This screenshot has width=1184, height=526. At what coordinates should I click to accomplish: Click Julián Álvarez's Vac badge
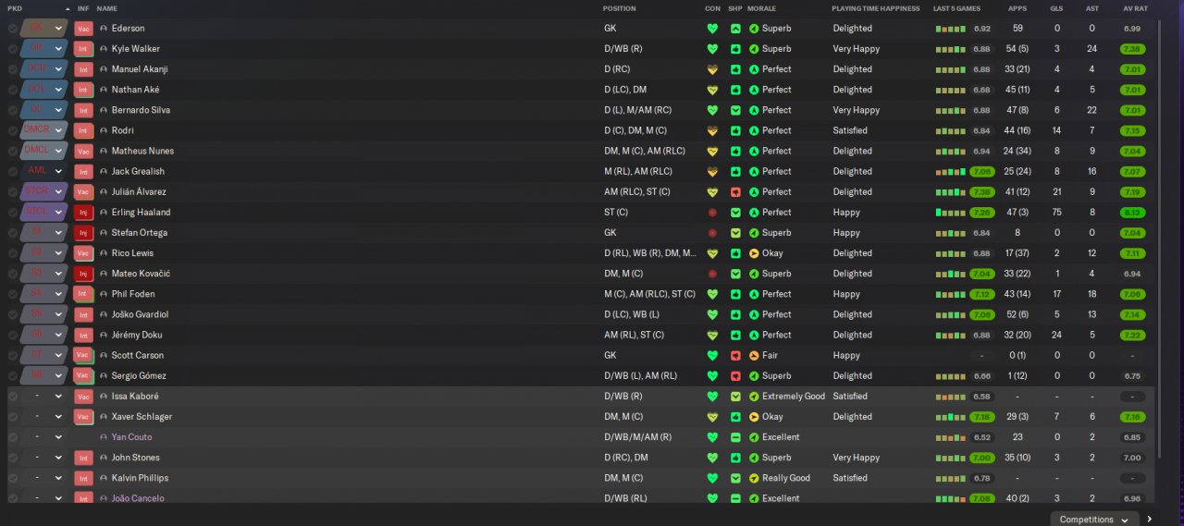point(82,192)
